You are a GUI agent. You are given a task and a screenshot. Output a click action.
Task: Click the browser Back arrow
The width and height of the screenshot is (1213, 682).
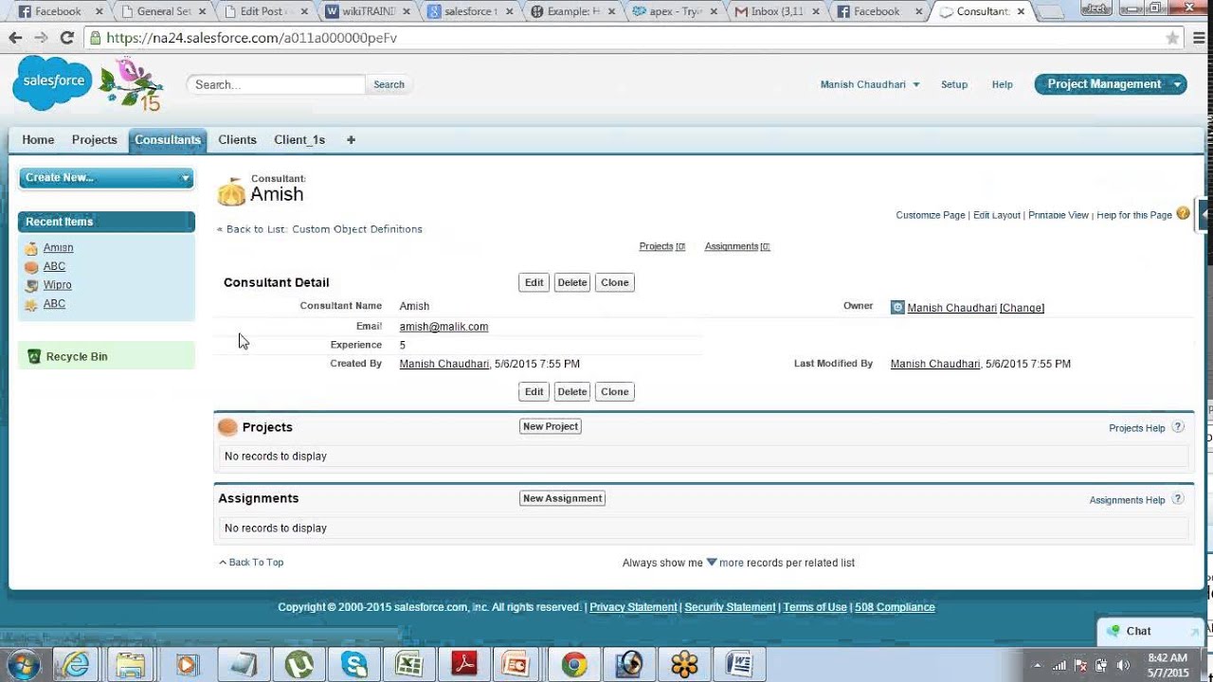15,38
